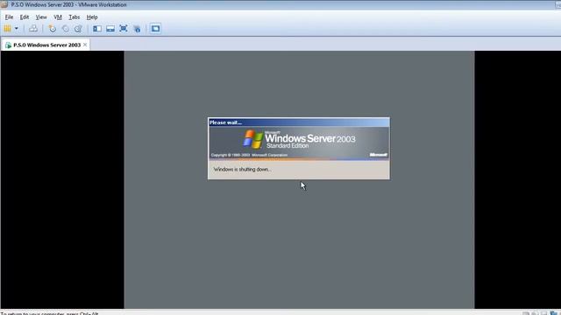Open the Tabs menu
This screenshot has width=561, height=315.
[74, 17]
